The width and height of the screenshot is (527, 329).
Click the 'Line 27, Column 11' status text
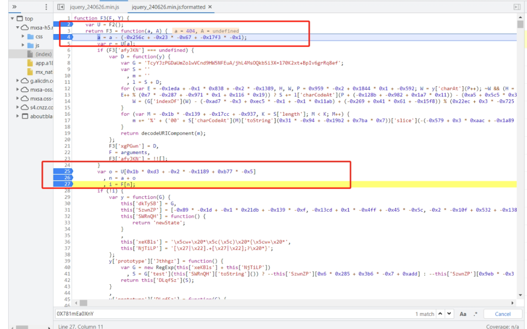(81, 326)
